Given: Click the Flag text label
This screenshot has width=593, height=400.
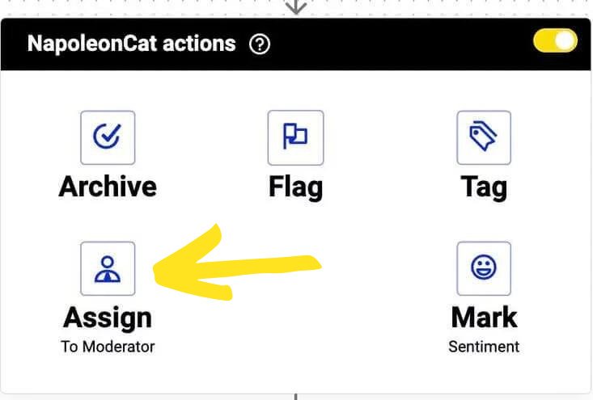Looking at the screenshot, I should (x=295, y=187).
